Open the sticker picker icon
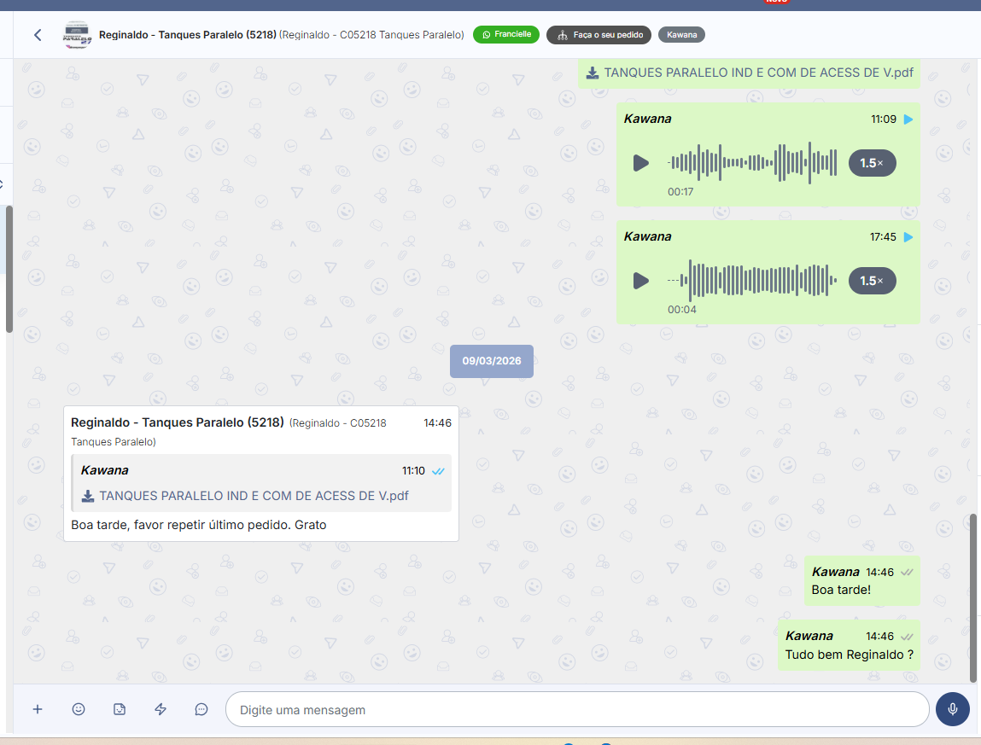Viewport: 981px width, 745px height. (120, 709)
